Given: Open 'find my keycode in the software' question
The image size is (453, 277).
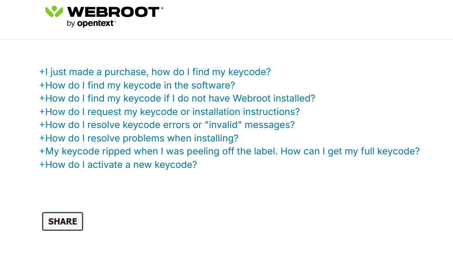Looking at the screenshot, I should point(140,86).
